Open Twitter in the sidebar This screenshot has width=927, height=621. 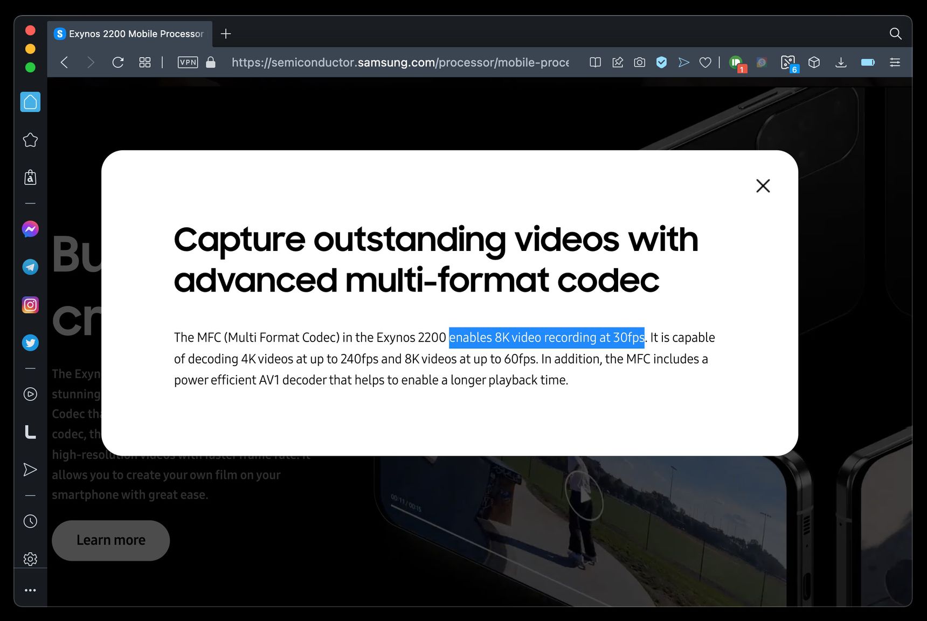point(30,343)
